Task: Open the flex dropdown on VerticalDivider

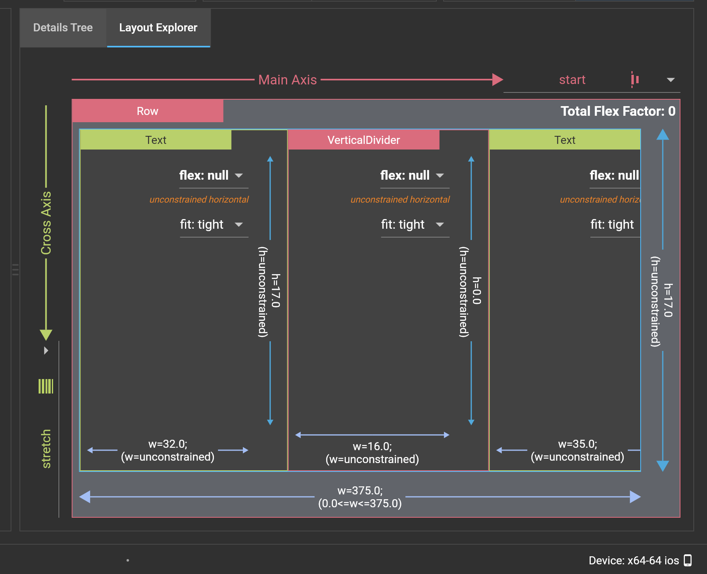Action: pos(440,176)
